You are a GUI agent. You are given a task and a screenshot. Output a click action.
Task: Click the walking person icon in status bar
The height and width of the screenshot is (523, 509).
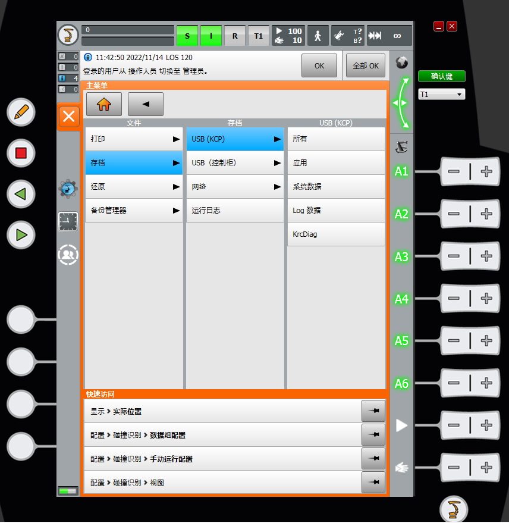coord(318,36)
